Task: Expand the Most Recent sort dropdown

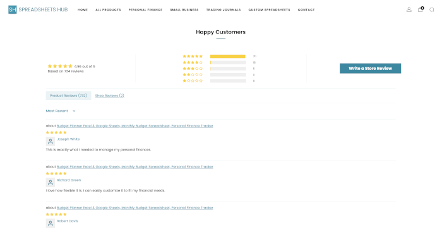Action: [61, 111]
